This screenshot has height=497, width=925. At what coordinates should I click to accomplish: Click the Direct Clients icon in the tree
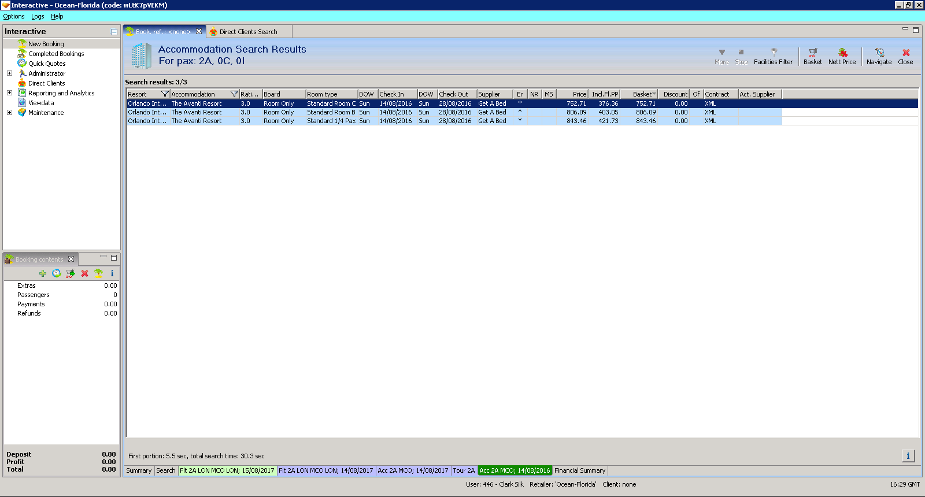(x=22, y=83)
